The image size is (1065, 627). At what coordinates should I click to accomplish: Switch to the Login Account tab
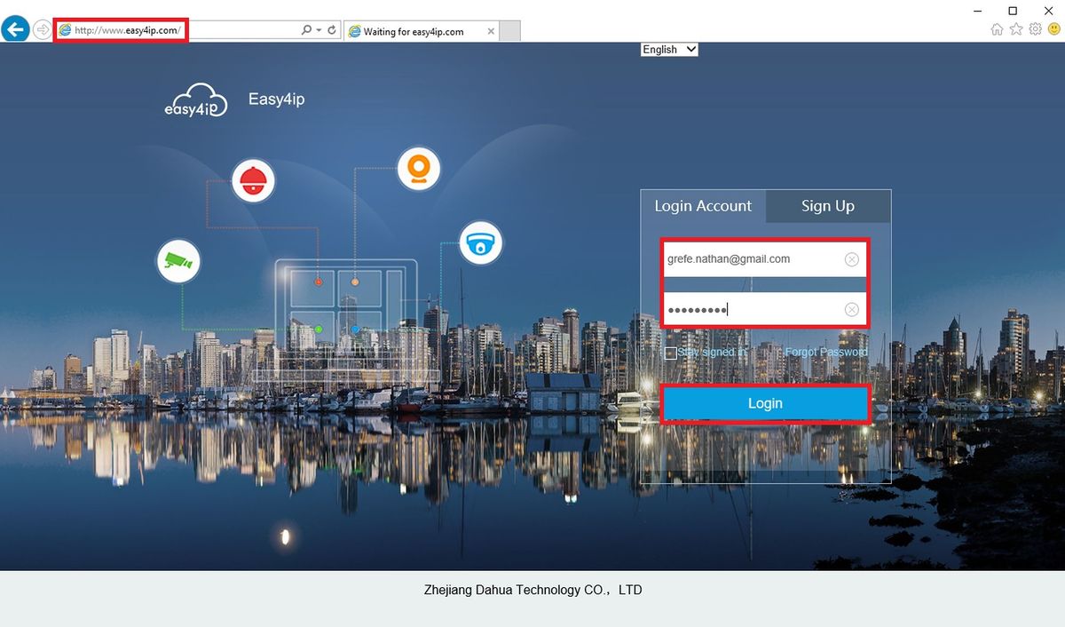(x=703, y=206)
